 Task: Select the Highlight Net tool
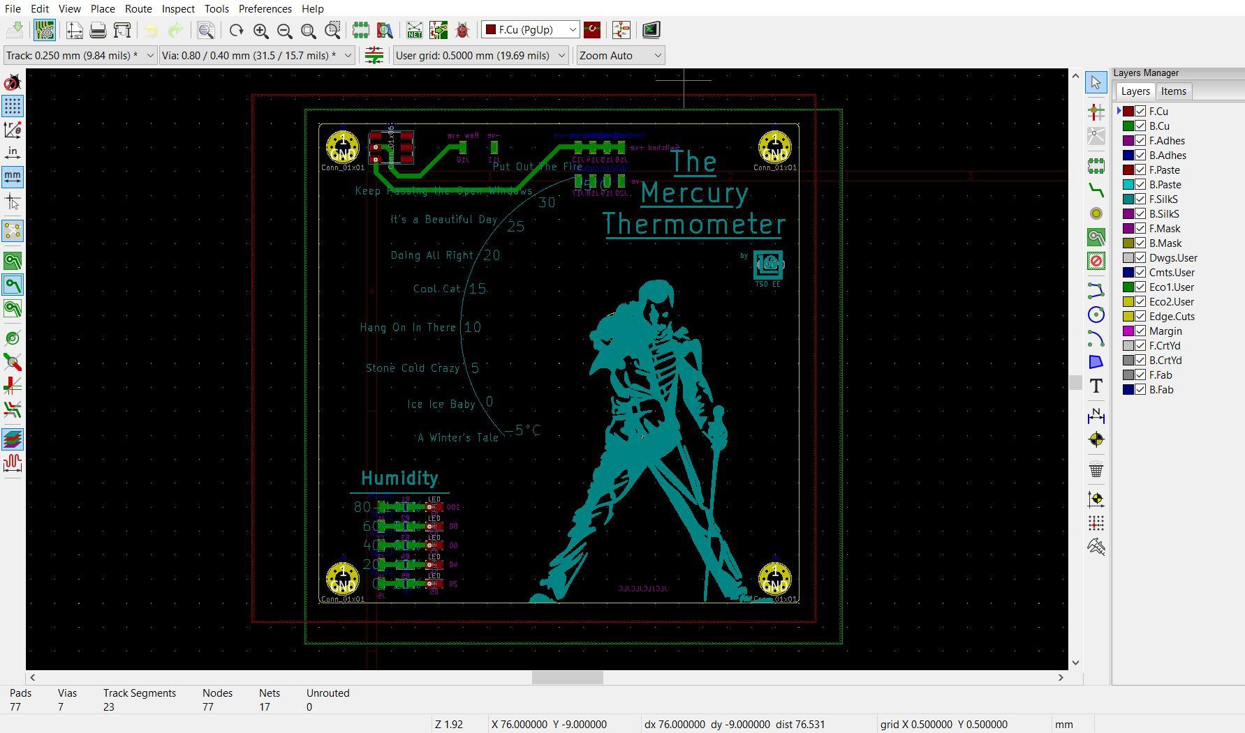pos(1096,112)
